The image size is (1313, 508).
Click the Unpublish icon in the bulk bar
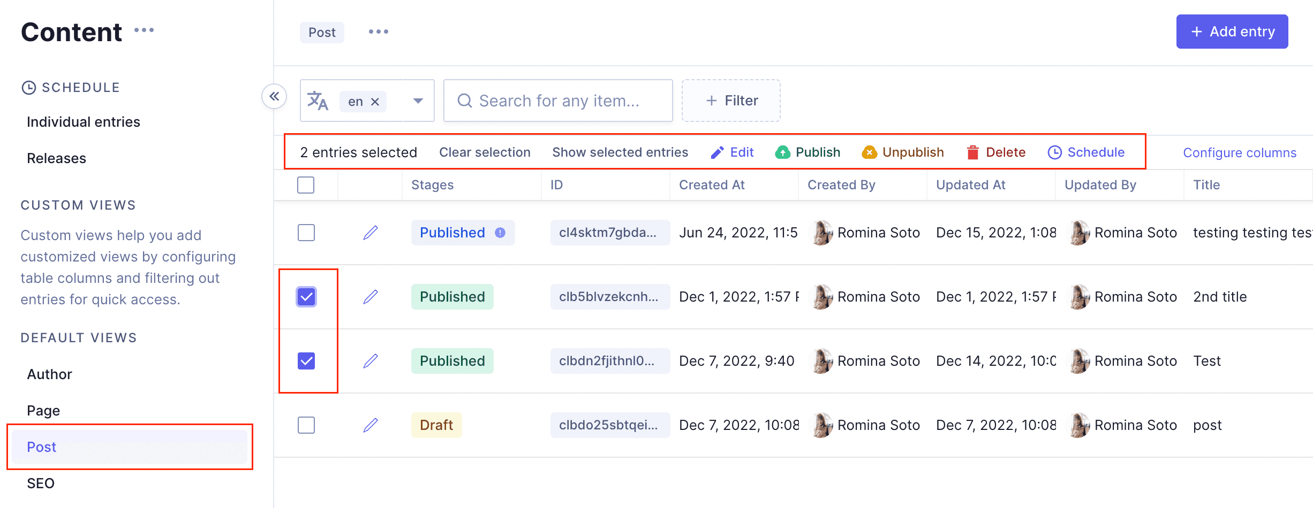click(870, 152)
